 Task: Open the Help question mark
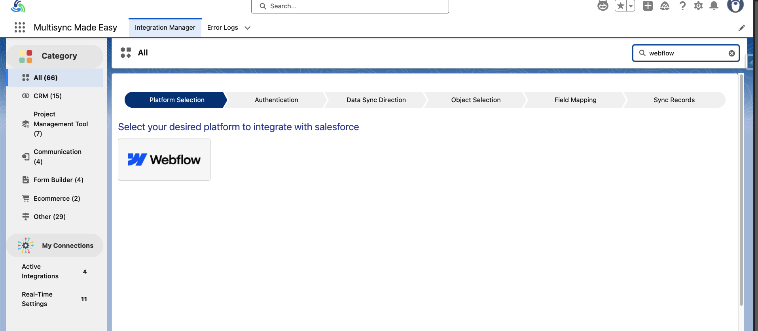[x=682, y=6]
